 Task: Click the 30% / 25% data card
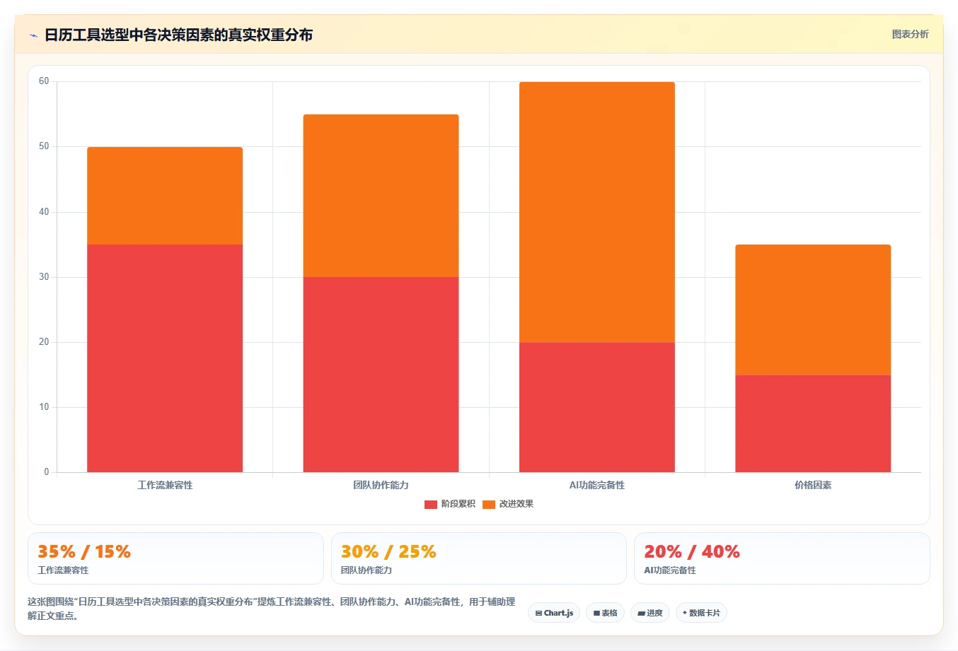[x=479, y=558]
